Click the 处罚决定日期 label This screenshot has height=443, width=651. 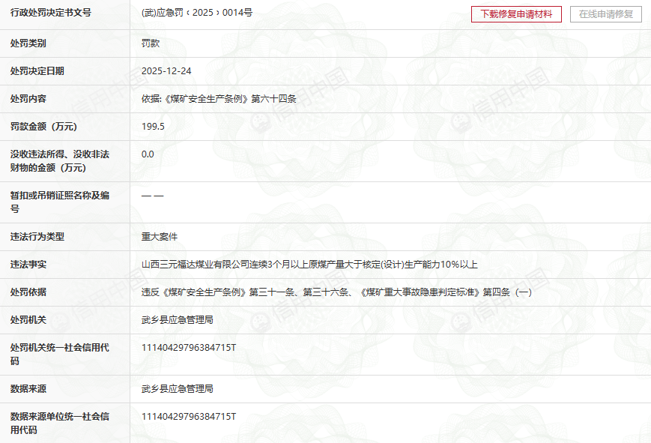click(37, 71)
